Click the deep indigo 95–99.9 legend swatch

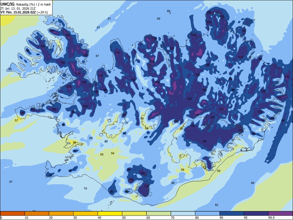(256, 214)
